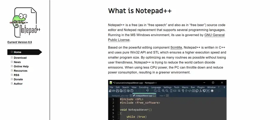The width and height of the screenshot is (280, 120).
Task: Open the Current Version 8.9 link
Action: point(20,42)
